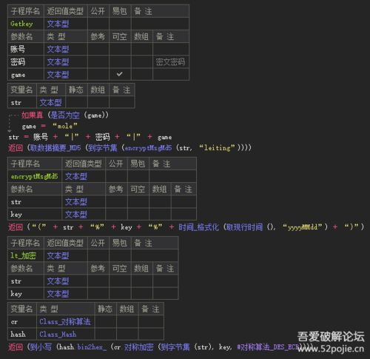The height and width of the screenshot is (359, 370).
Task: Select the cr variable name cell
Action: click(x=22, y=322)
